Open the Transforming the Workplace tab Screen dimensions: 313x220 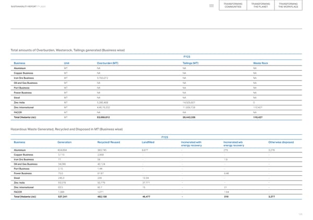tap(288, 5)
